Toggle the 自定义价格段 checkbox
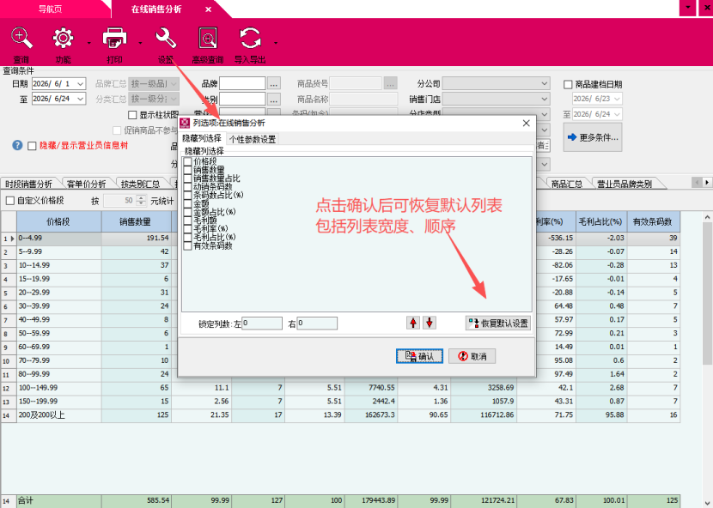The height and width of the screenshot is (508, 713). tap(10, 201)
